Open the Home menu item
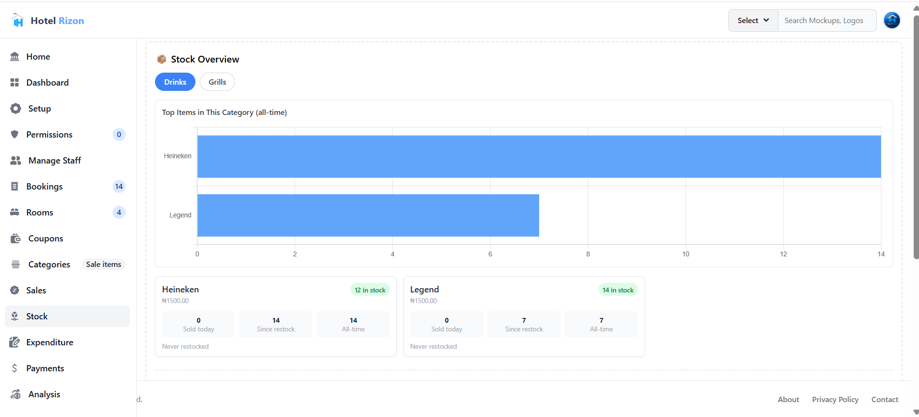This screenshot has height=417, width=919. pyautogui.click(x=67, y=57)
